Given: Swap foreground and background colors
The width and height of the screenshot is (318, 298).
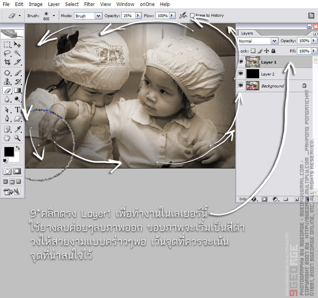Looking at the screenshot, I should pos(18,148).
